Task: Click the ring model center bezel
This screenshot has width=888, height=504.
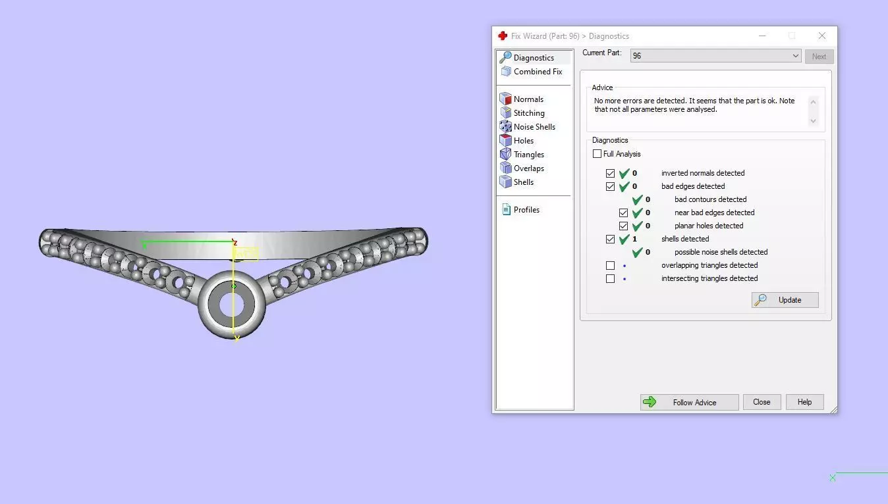Action: click(x=232, y=305)
